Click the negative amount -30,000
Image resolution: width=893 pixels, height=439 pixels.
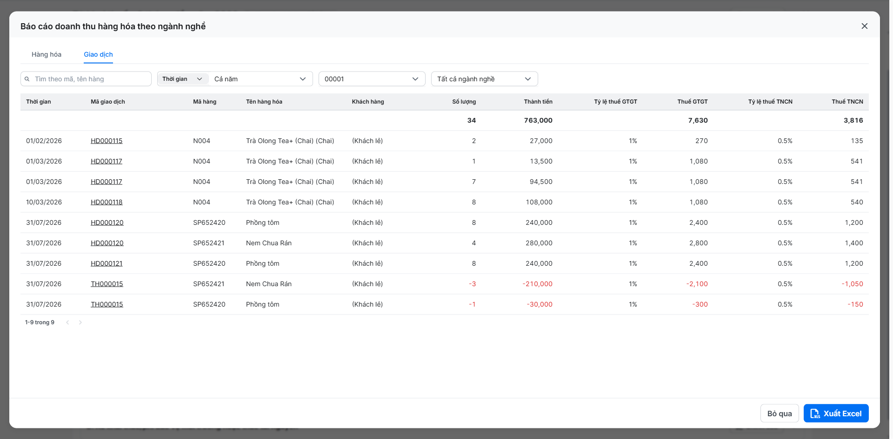point(540,304)
